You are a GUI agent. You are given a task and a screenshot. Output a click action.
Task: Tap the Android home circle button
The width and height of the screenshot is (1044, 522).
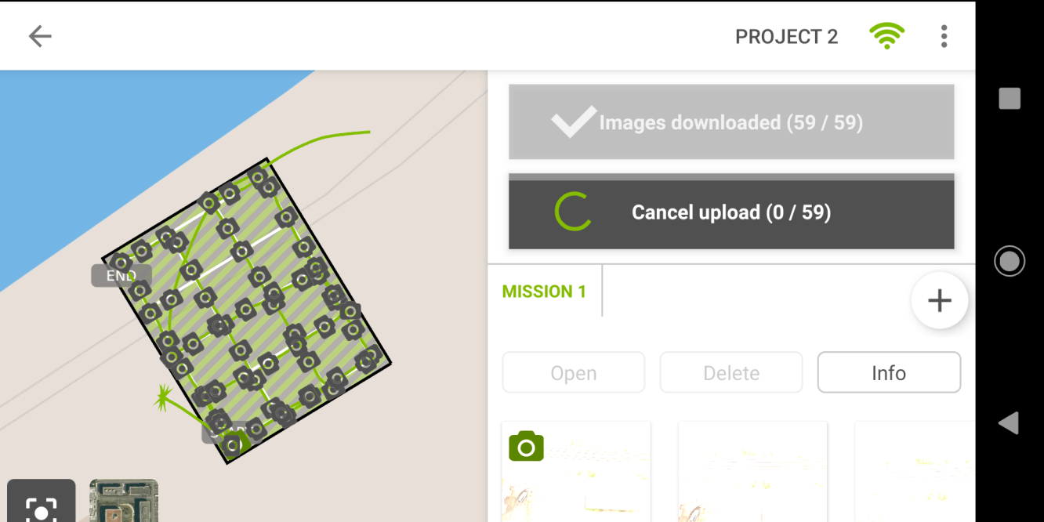pos(1010,261)
